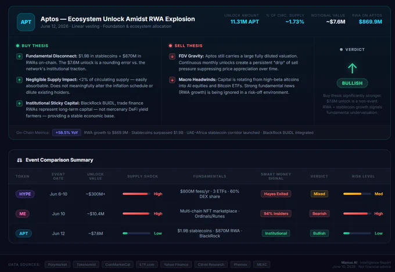Click the APT logo badge in header

(x=26, y=22)
